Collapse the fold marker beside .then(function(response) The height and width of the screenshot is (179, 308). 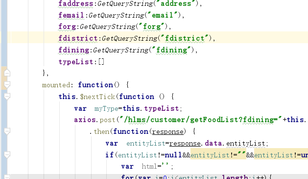tap(7, 131)
